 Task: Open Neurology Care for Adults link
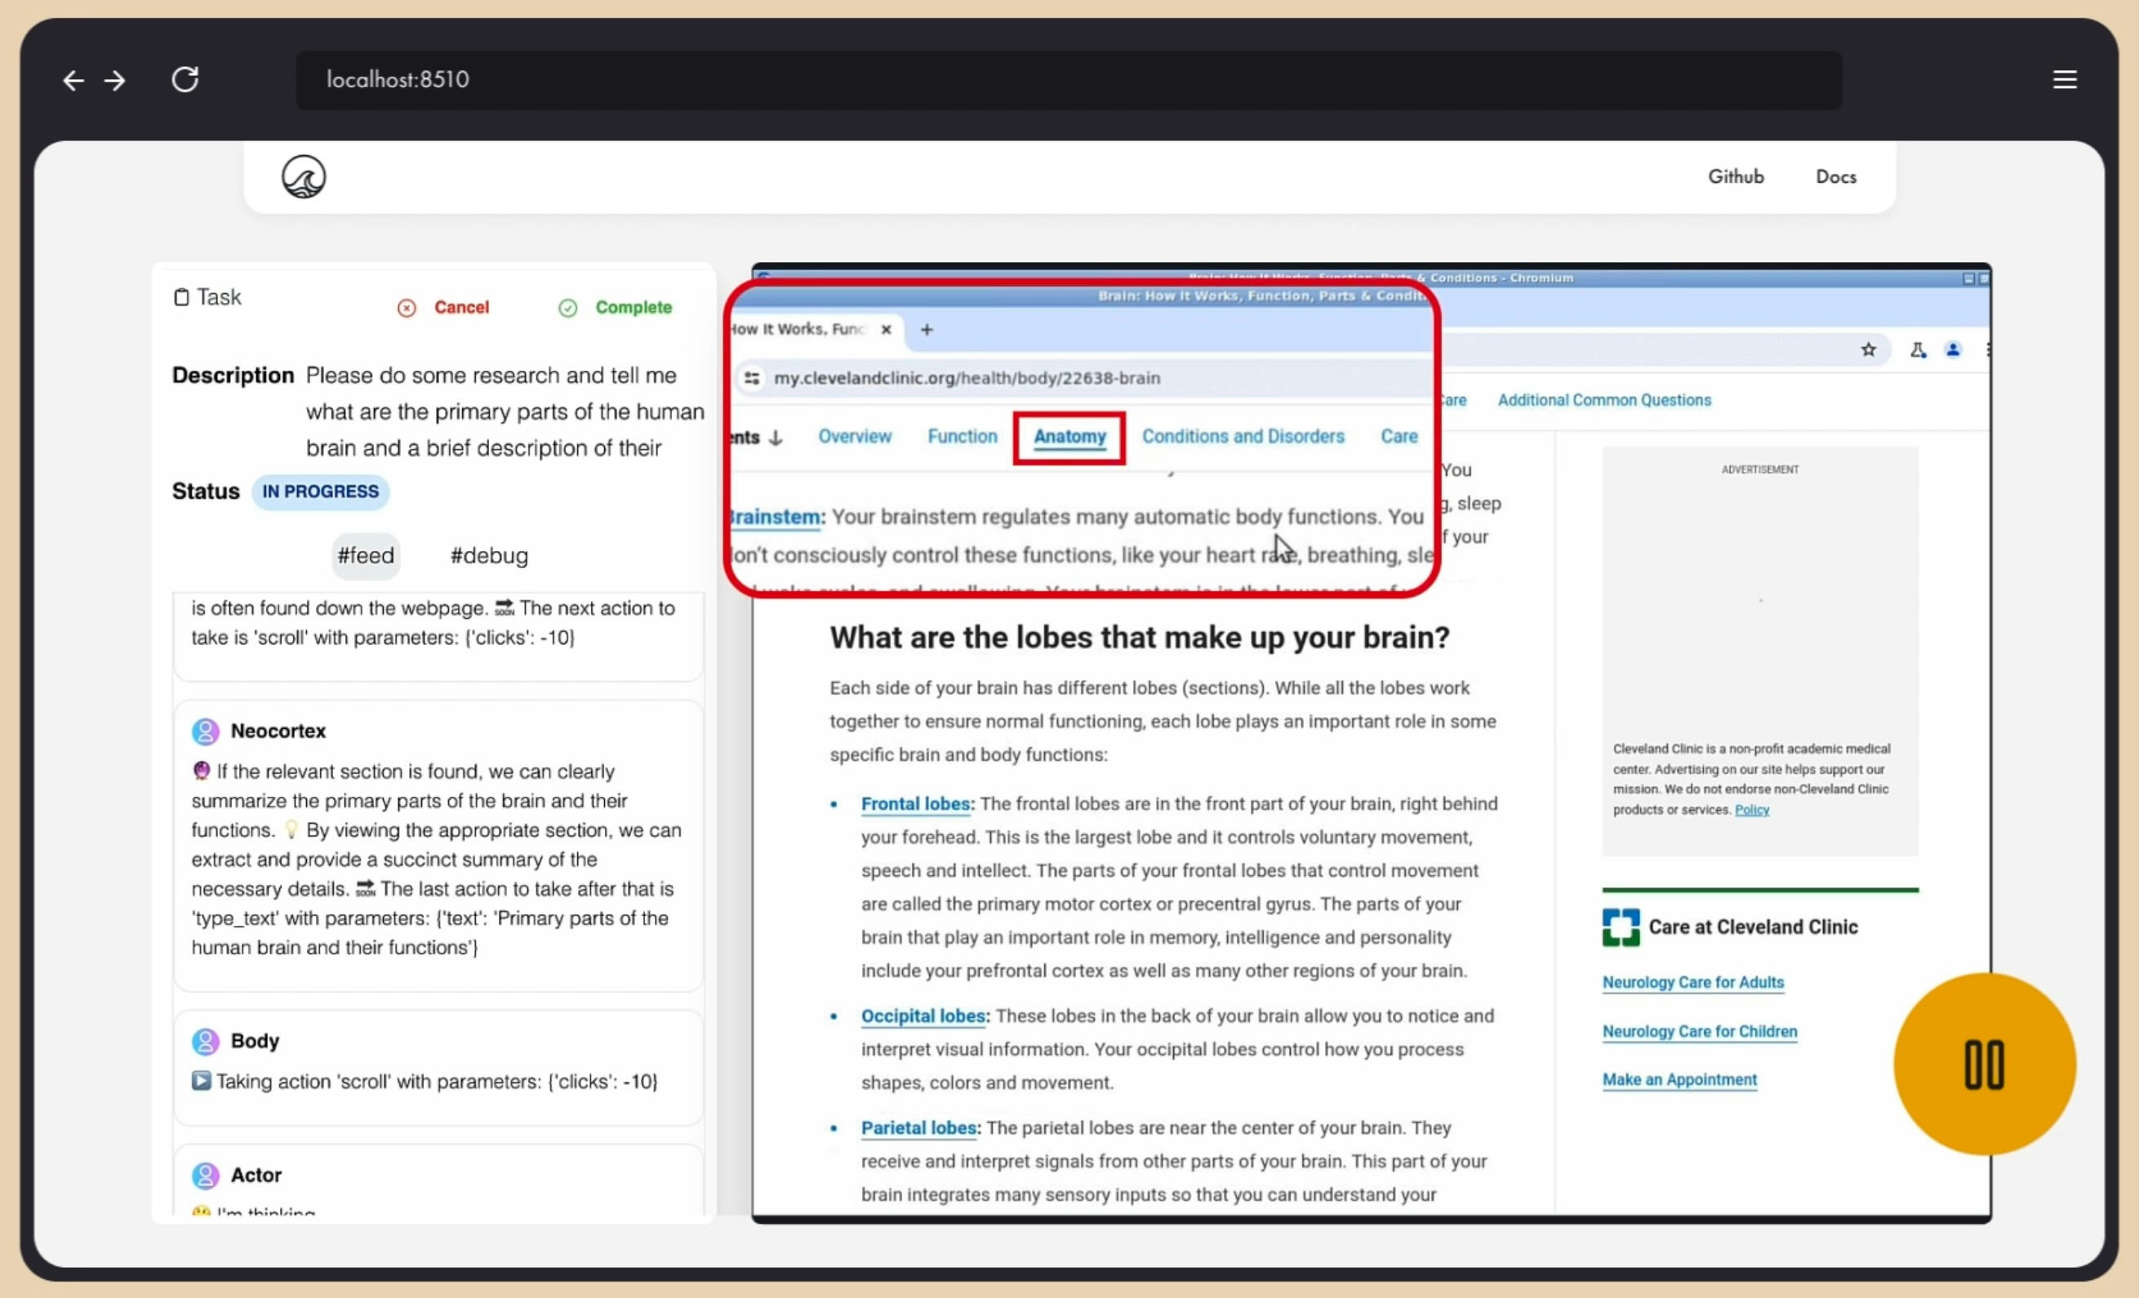[1692, 982]
